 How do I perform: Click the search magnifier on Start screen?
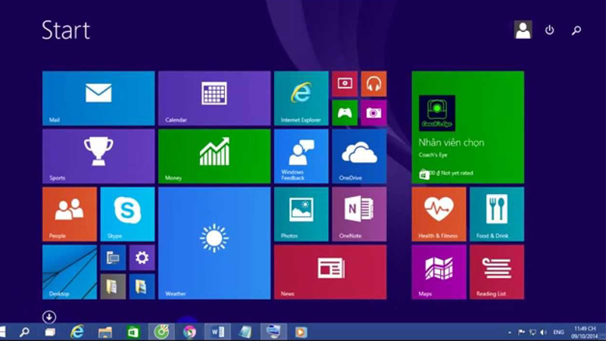pos(576,30)
